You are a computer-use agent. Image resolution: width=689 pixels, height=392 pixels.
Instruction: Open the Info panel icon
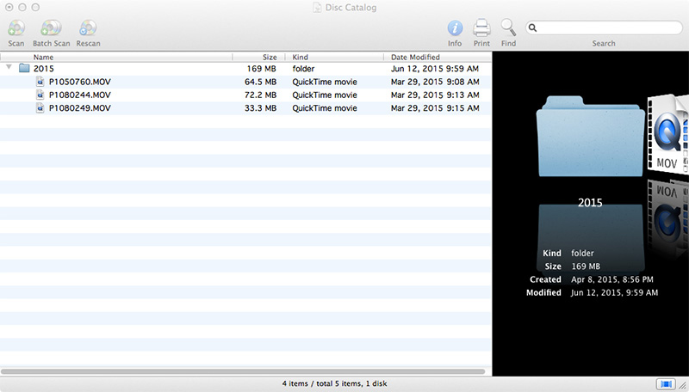coord(455,28)
